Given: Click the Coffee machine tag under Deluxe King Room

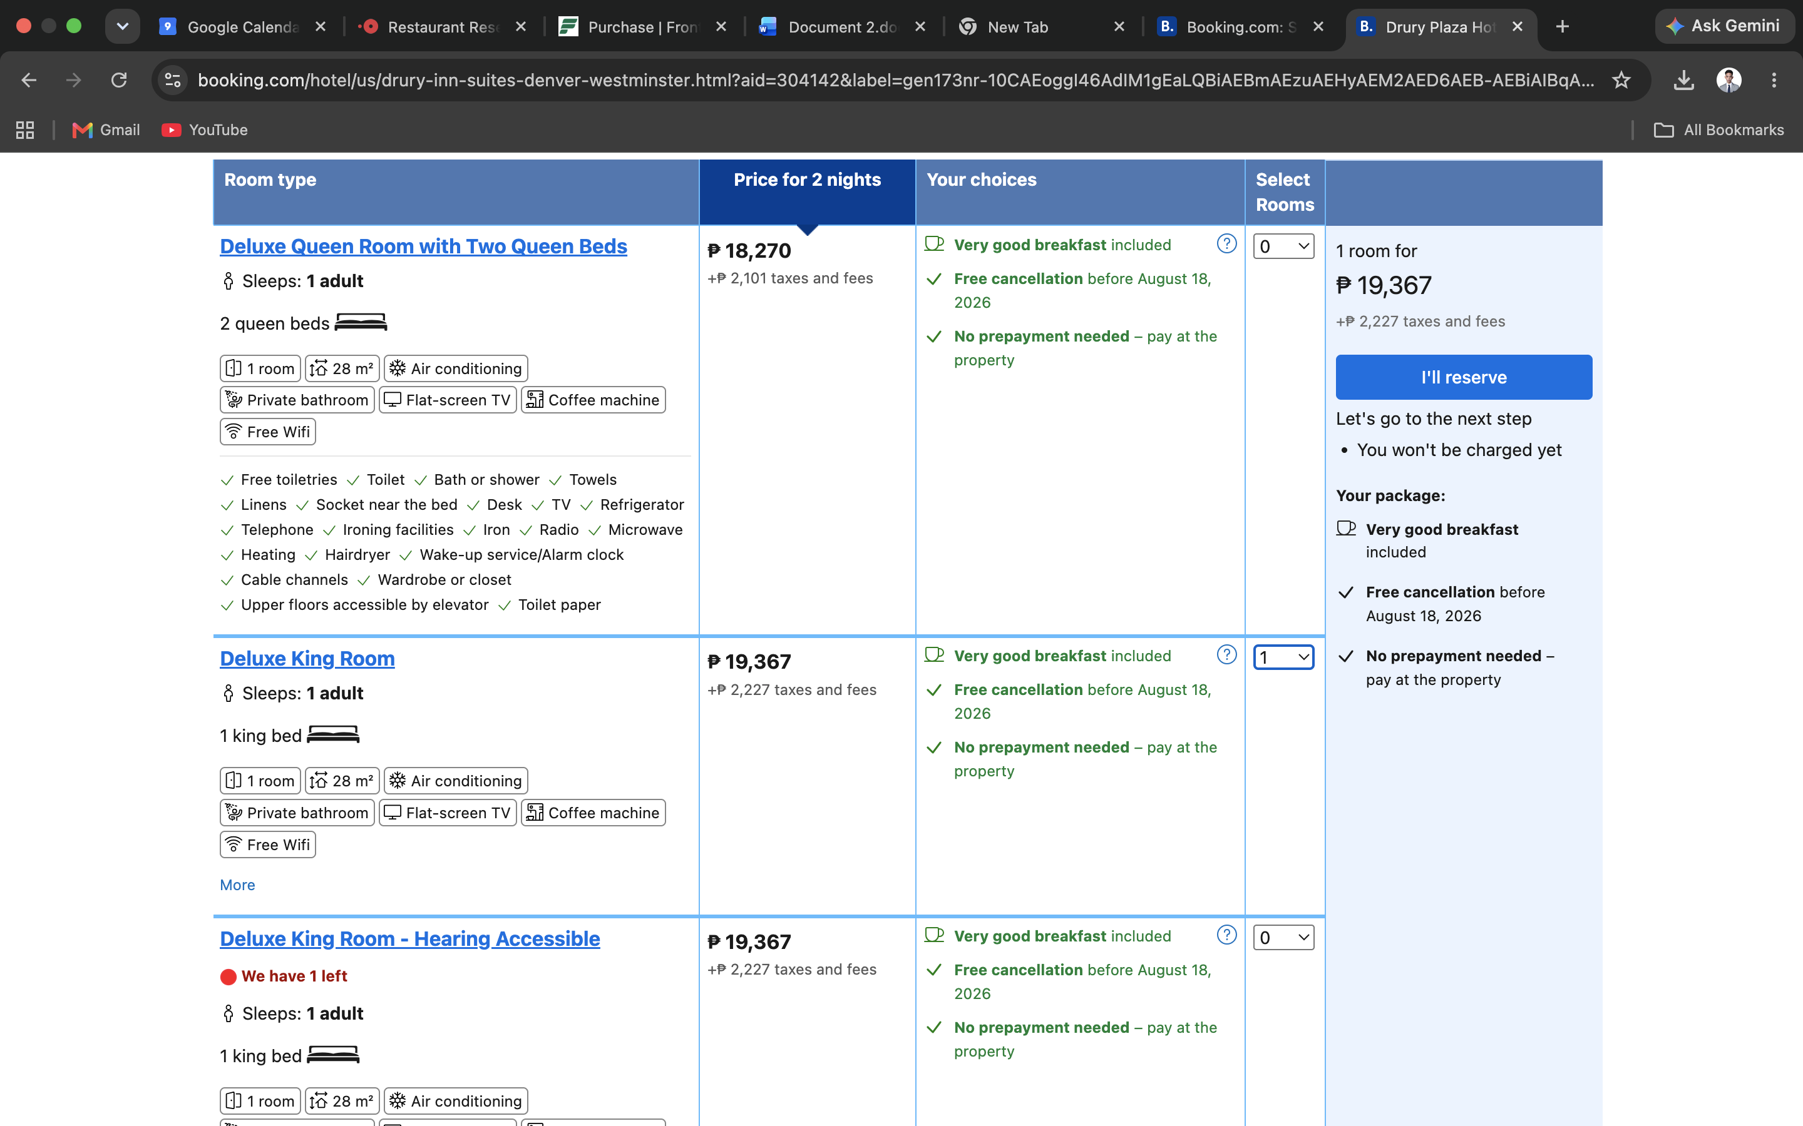Looking at the screenshot, I should coord(593,813).
